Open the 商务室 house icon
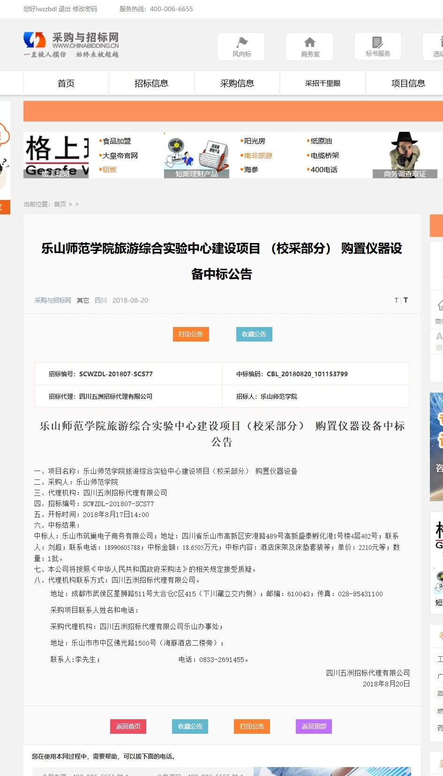The height and width of the screenshot is (776, 443). (310, 43)
